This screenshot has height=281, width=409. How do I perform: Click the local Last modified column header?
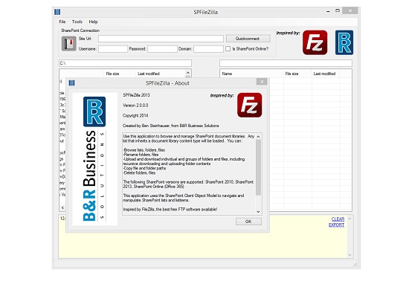(161, 74)
